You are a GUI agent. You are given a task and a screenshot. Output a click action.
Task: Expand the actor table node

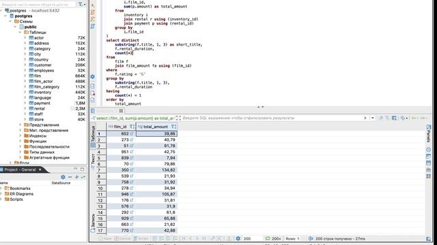point(25,38)
